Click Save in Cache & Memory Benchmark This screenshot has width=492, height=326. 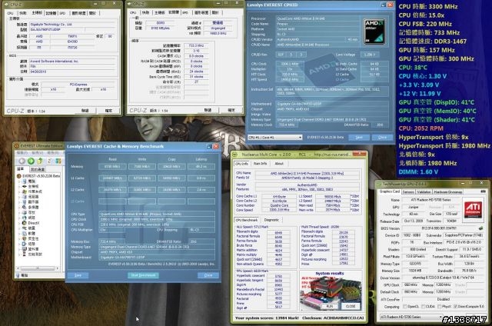click(78, 275)
